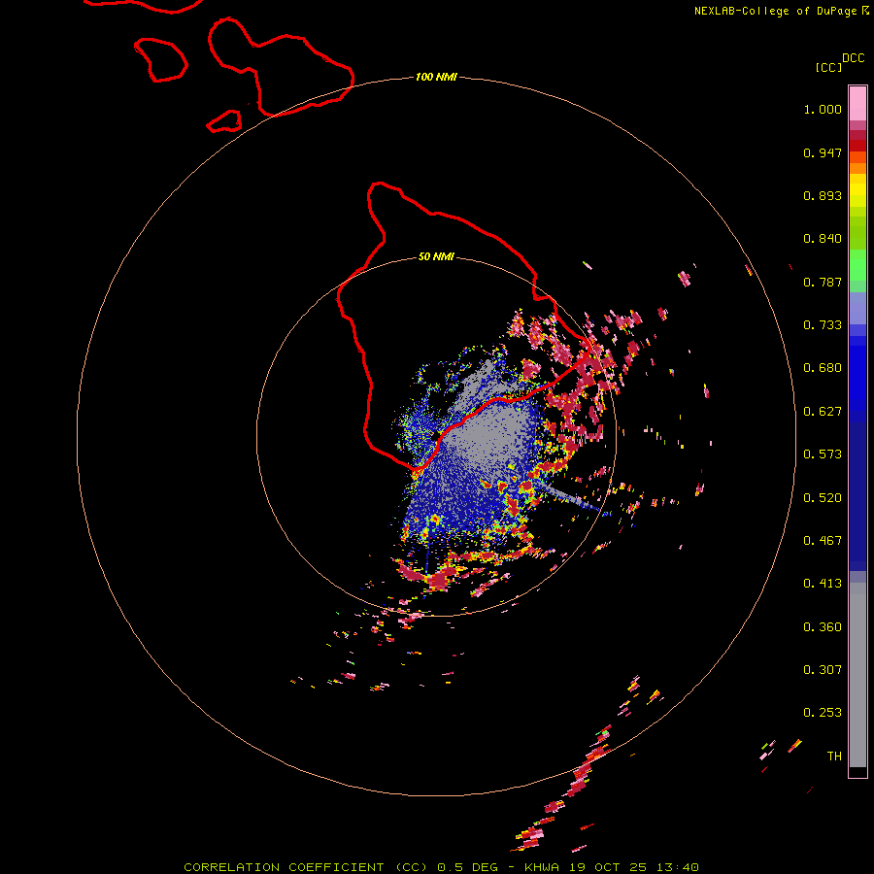Pick the light green color bar segment
Screen dimensions: 874x874
coord(857,265)
